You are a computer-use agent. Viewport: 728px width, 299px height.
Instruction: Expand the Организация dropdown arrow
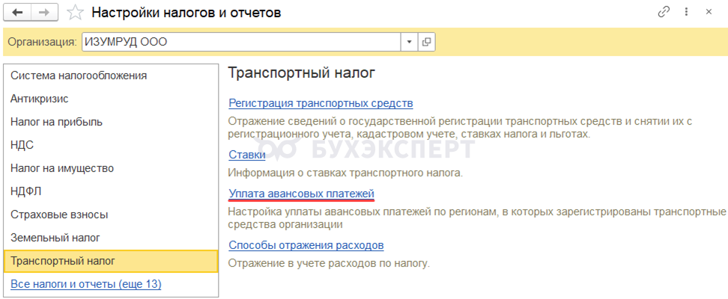(409, 42)
